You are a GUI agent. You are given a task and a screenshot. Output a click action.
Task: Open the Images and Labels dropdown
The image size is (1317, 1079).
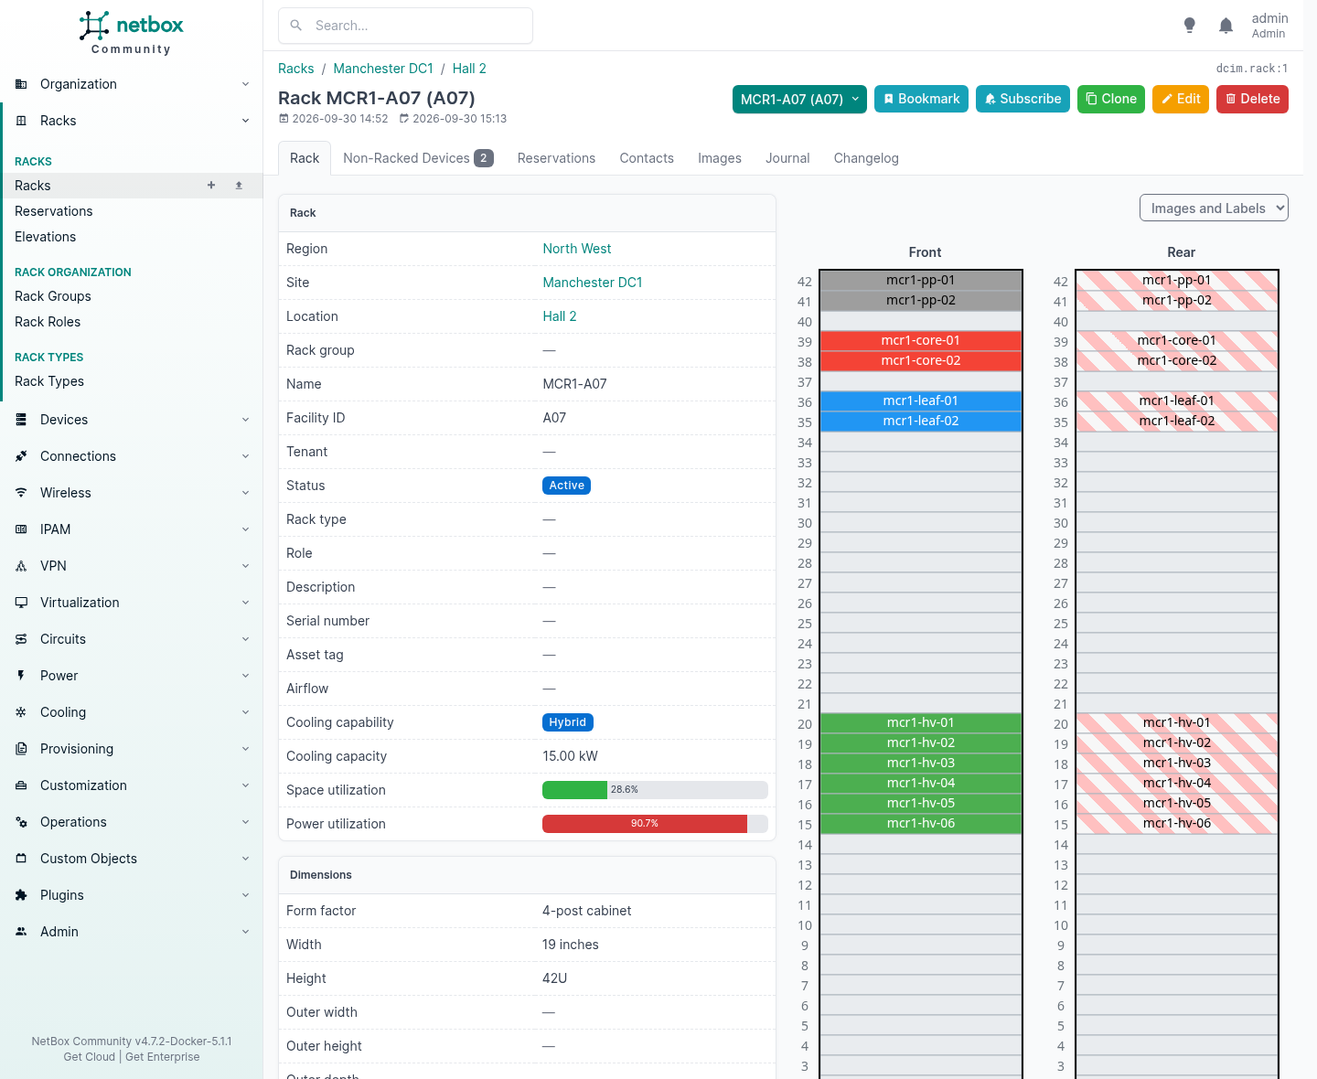[1214, 208]
